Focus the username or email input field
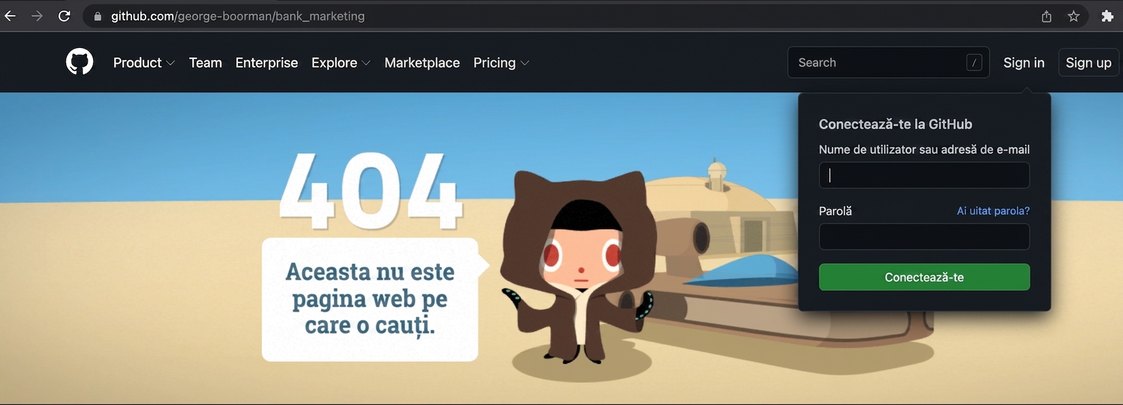 924,175
